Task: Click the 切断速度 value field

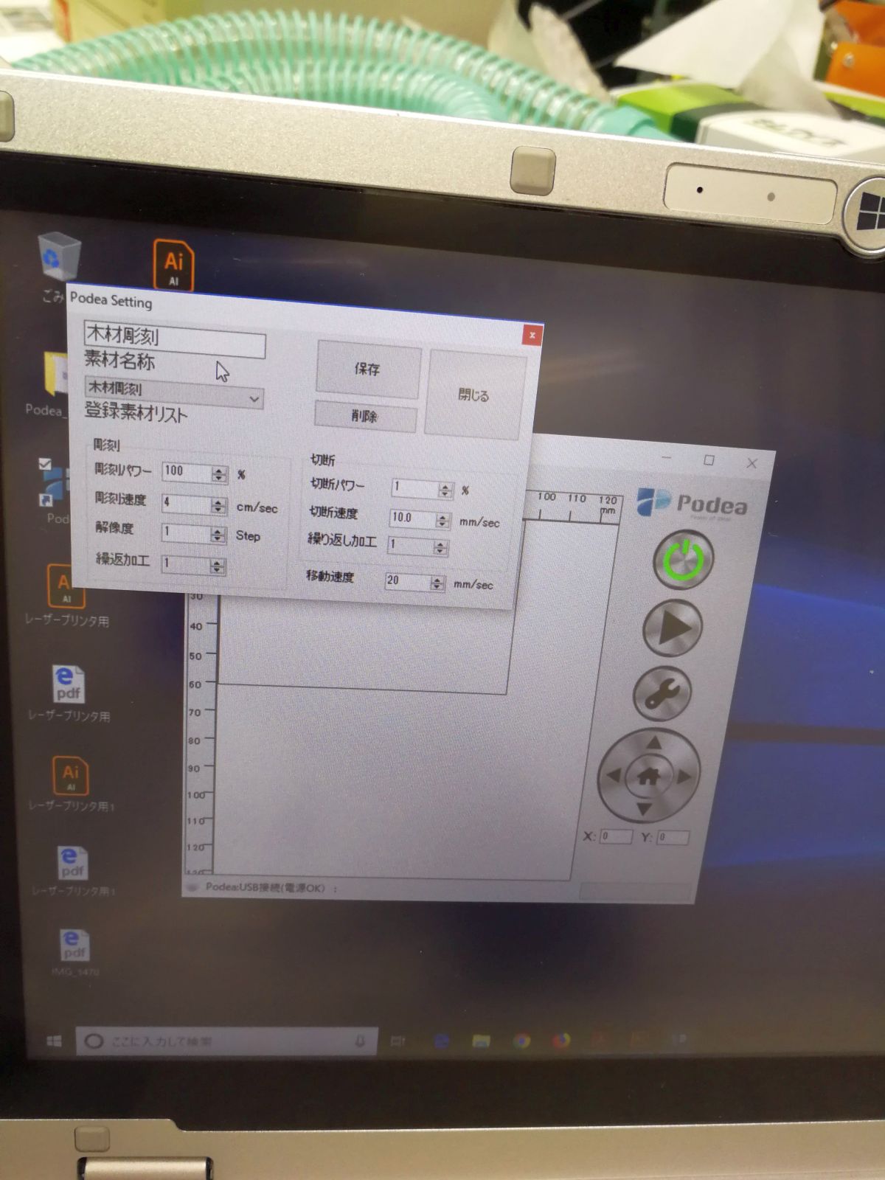Action: tap(413, 518)
